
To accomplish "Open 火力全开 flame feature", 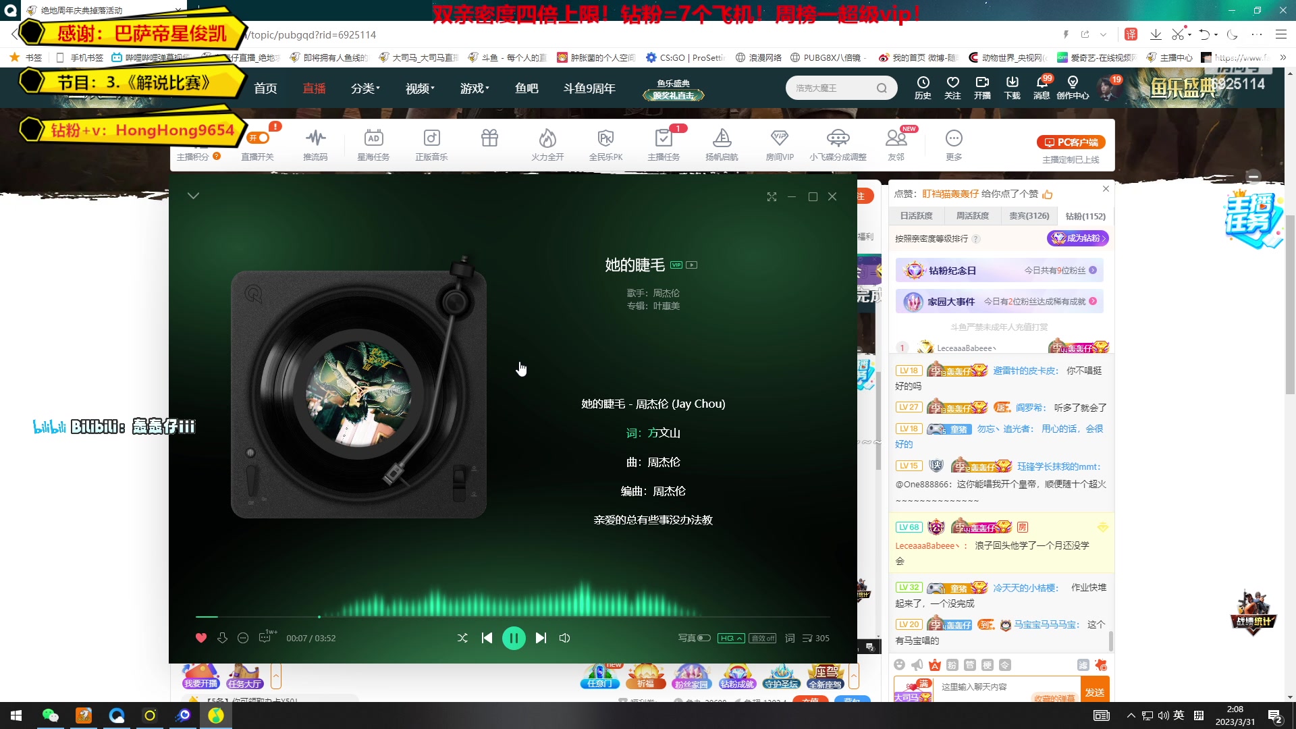I will tap(547, 144).
